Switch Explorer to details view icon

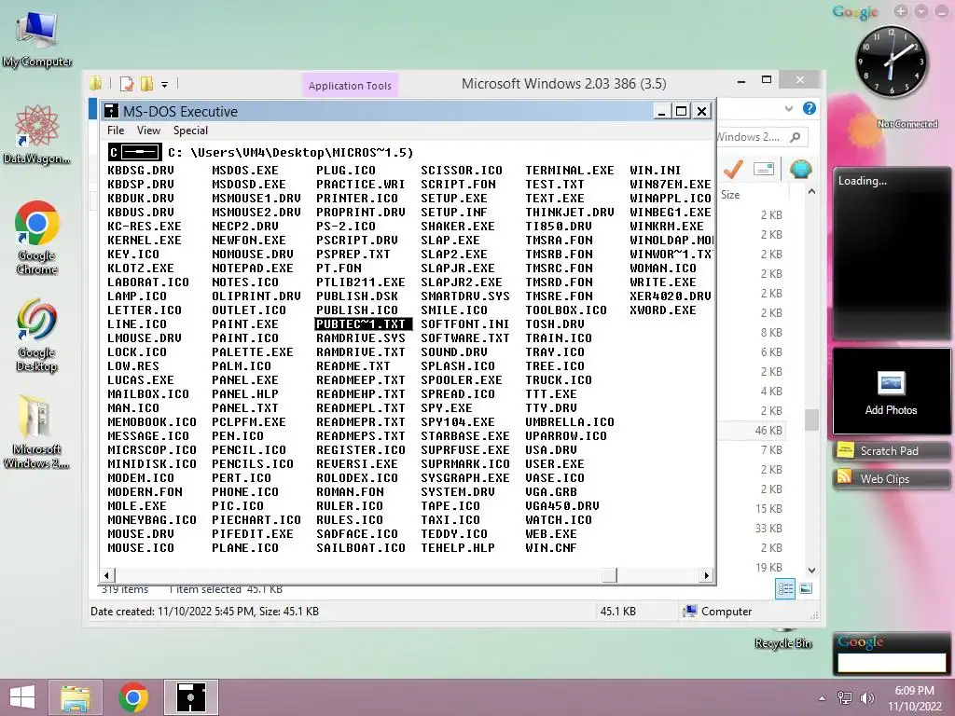click(785, 588)
